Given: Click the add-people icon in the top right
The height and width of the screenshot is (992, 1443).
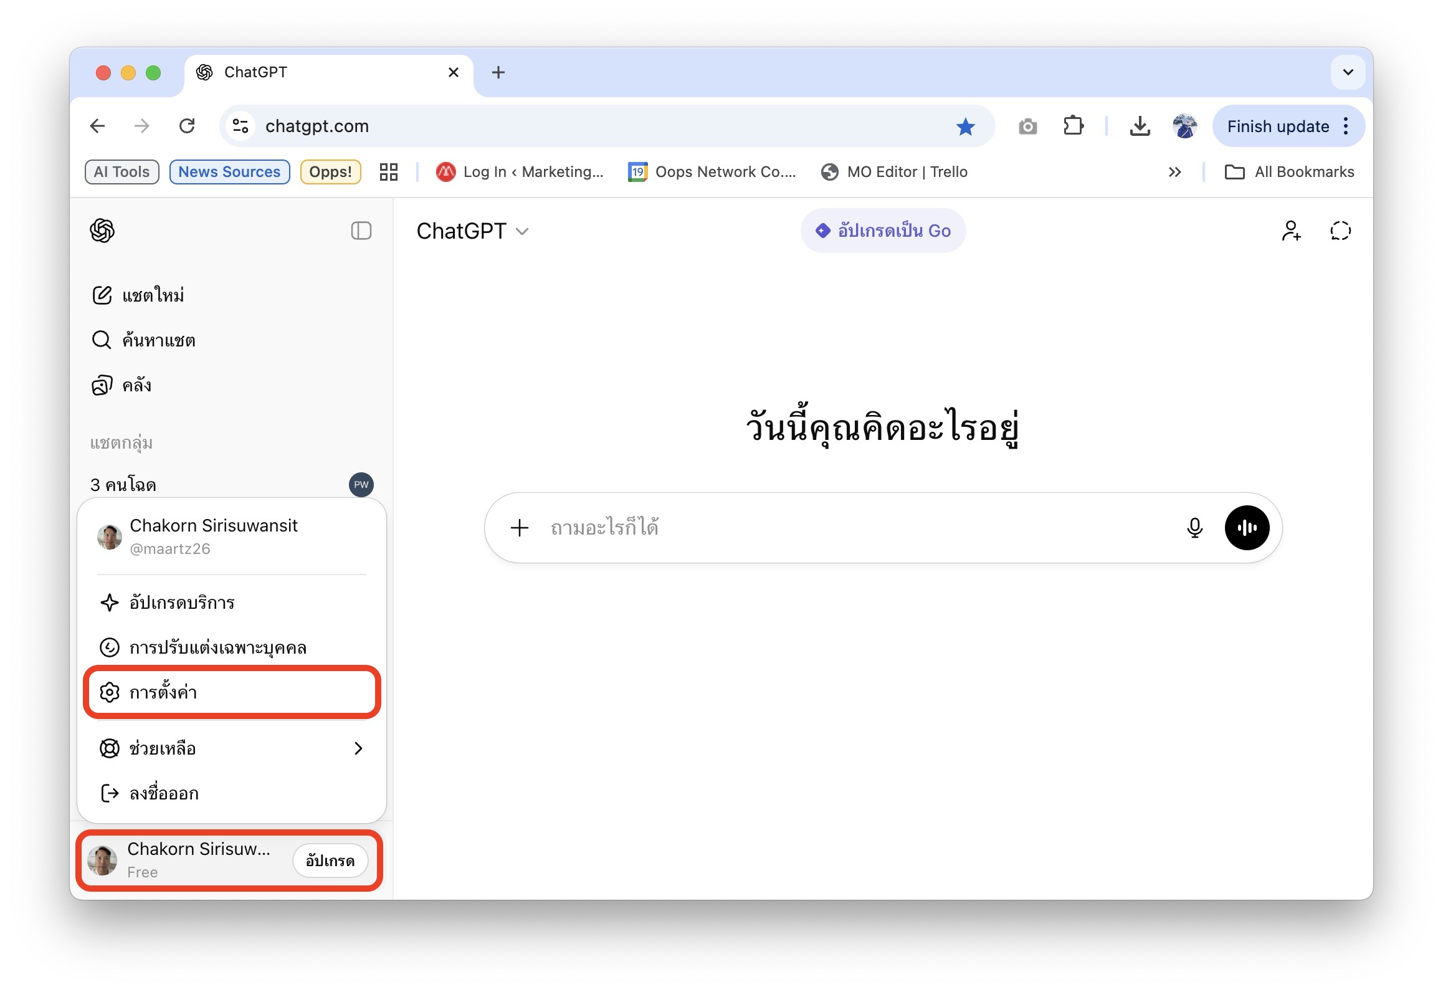Looking at the screenshot, I should (1291, 231).
